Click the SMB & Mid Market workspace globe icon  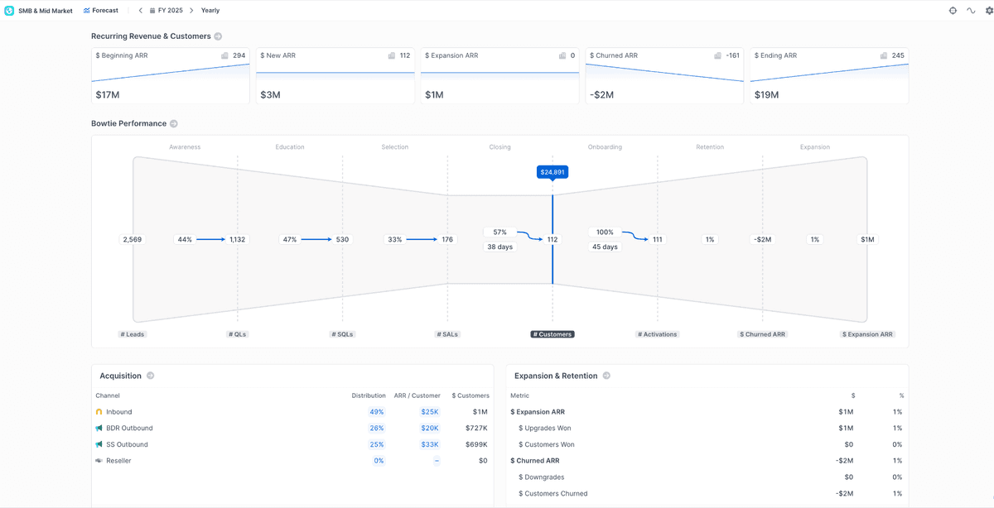point(8,10)
